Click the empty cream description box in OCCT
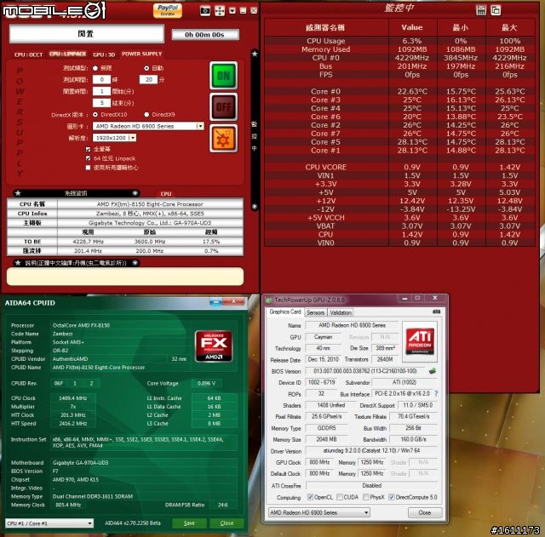The image size is (545, 537). tap(125, 277)
